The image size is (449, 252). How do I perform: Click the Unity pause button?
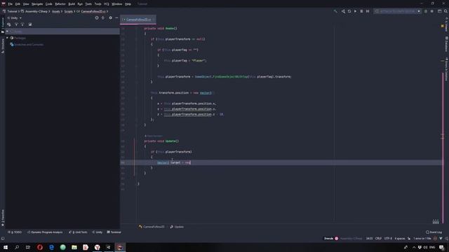(361, 11)
